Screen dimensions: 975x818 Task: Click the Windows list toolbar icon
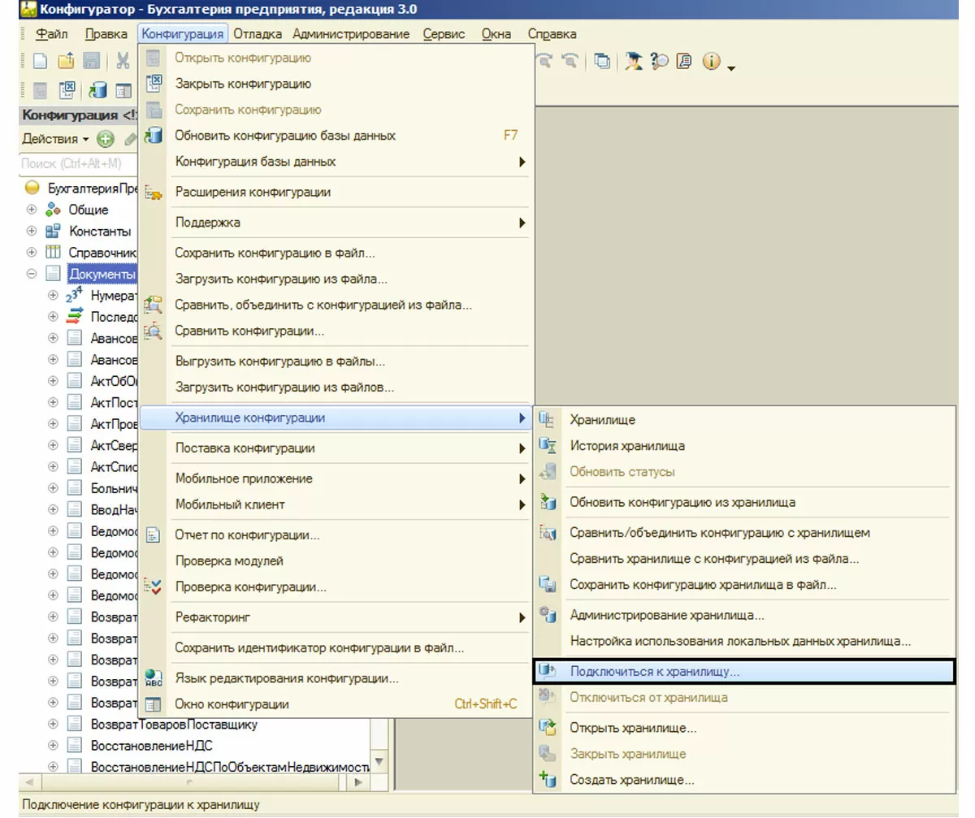coord(602,61)
